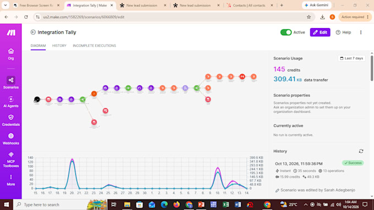Viewport: 374px width, 210px height.
Task: Switch to the HISTORY tab
Action: pos(59,46)
